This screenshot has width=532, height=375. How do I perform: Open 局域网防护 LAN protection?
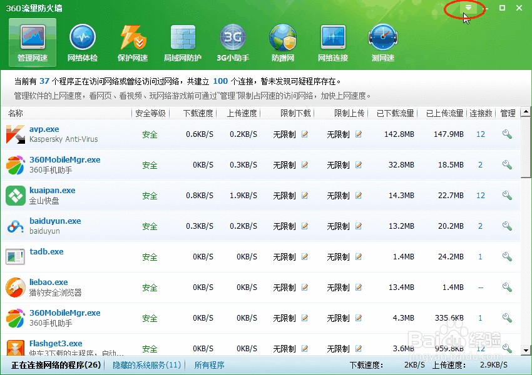coord(182,42)
